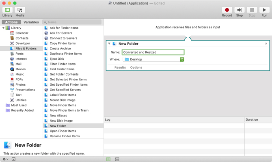Click the Log column header
Screen dimensions: 272x162
[x=174, y=119]
